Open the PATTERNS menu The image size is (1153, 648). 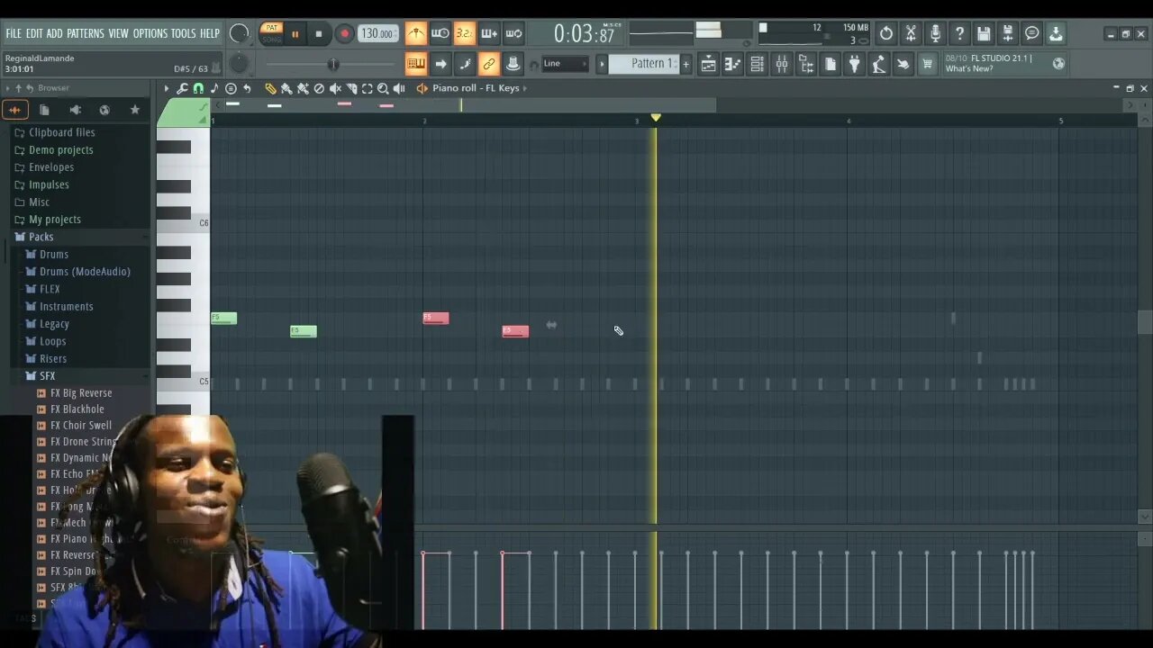86,33
